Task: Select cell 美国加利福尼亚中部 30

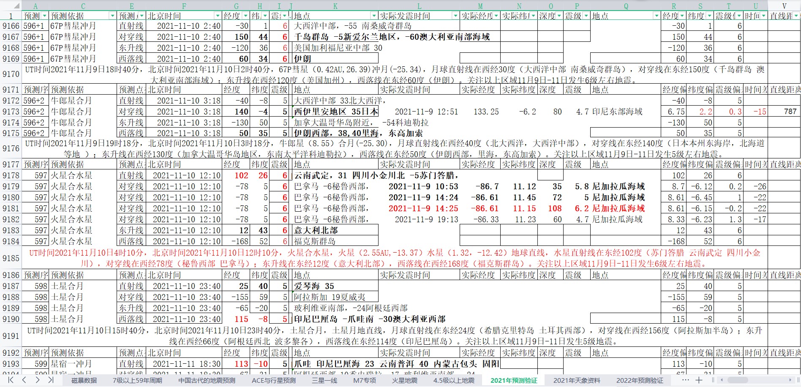Action: point(335,48)
